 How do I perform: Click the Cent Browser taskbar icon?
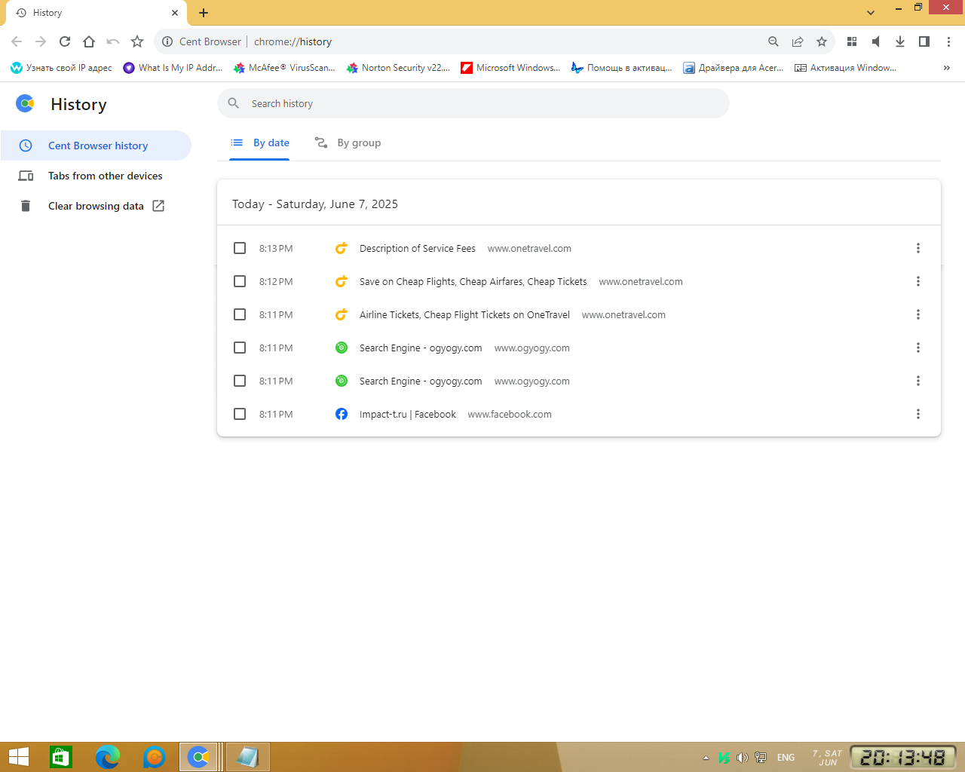coord(199,757)
